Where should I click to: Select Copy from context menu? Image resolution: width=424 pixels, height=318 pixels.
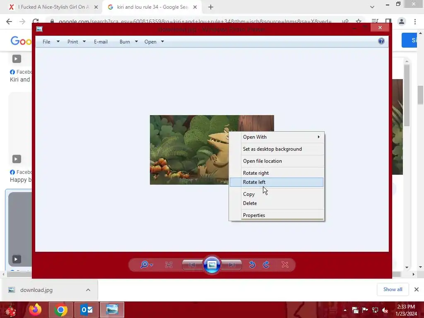(x=276, y=194)
